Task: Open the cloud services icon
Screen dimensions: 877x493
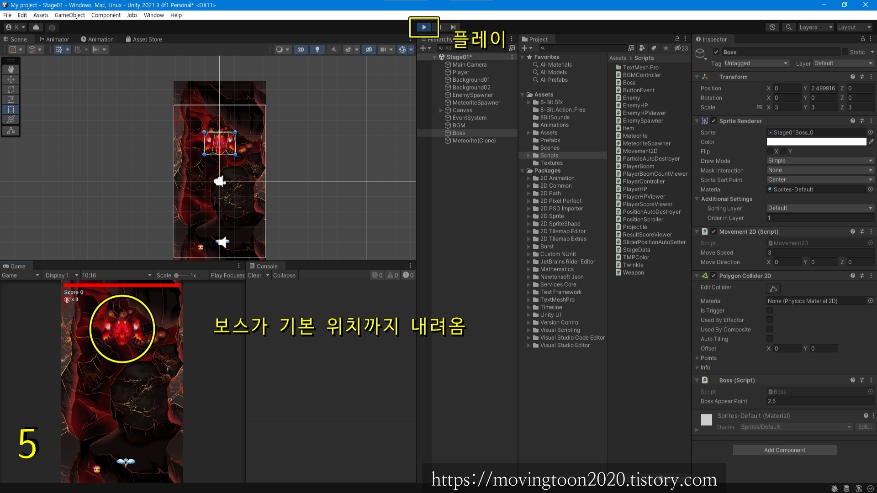Action: [x=36, y=27]
